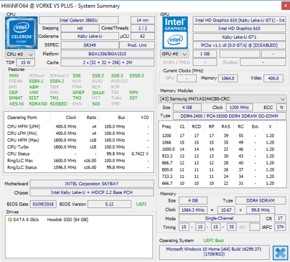This screenshot has height=262, width=290.
Task: Open the CPU #0 selector dropdown
Action: tap(19, 54)
